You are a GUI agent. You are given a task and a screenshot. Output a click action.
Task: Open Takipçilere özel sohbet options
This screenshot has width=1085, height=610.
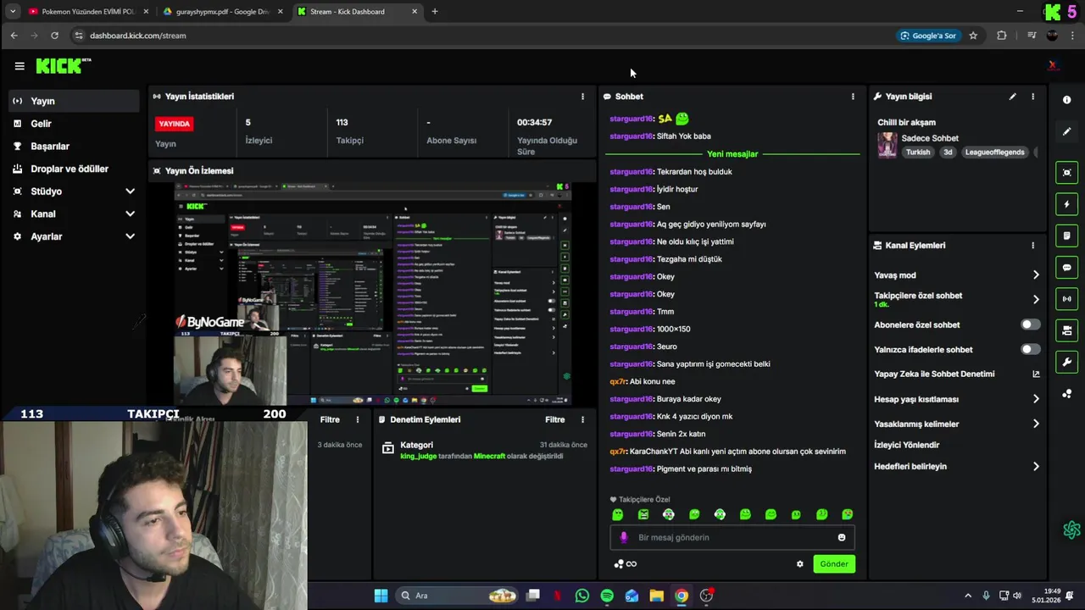(x=957, y=299)
